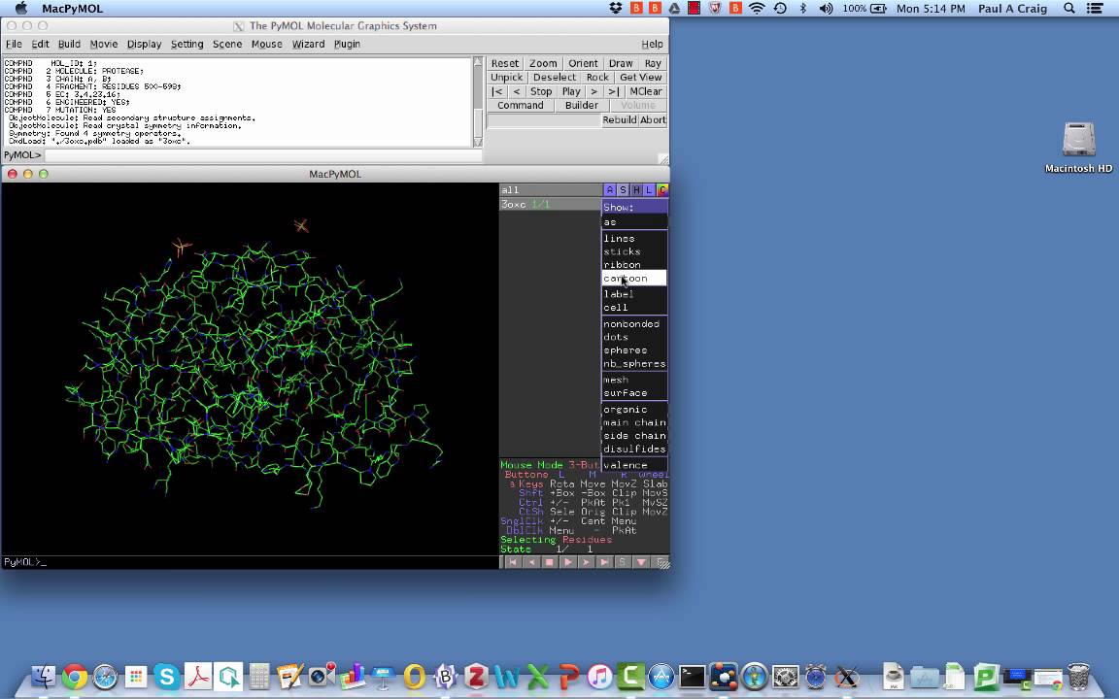
Task: Open the Action menu for all objects
Action: (609, 189)
